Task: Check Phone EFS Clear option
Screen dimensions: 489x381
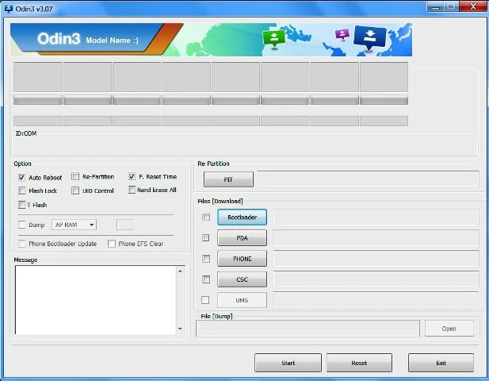Action: coord(112,244)
